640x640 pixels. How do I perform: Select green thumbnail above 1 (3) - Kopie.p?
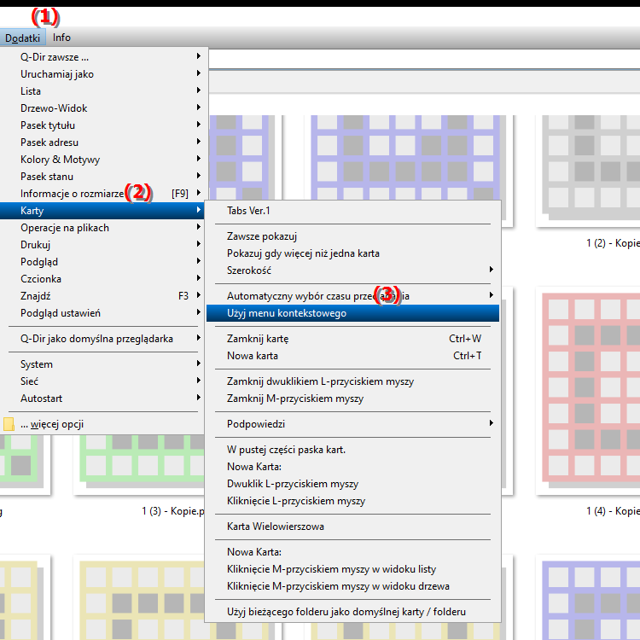click(141, 463)
